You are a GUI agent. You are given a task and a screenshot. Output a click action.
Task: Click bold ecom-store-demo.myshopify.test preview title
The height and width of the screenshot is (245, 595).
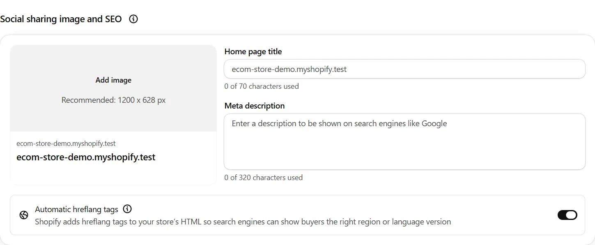(86, 157)
